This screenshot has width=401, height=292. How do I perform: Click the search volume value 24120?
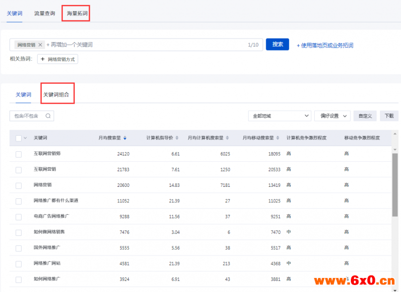tap(123, 154)
